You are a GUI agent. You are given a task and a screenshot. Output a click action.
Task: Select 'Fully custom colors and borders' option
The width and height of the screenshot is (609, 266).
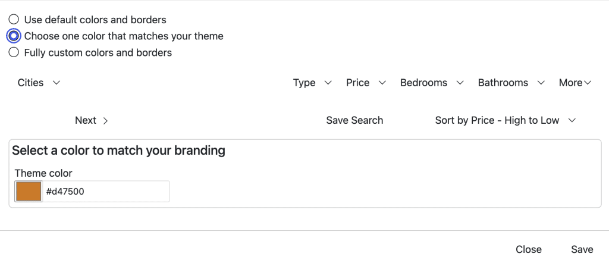click(x=14, y=53)
